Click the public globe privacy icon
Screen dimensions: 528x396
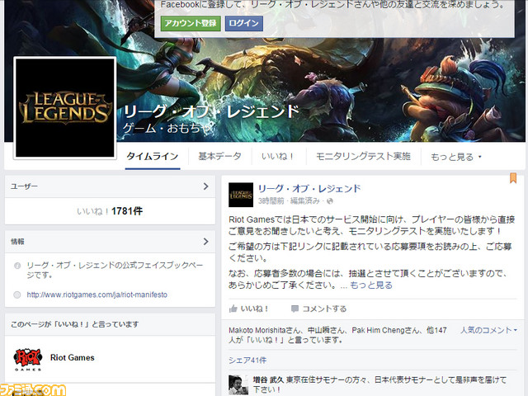[x=330, y=201]
